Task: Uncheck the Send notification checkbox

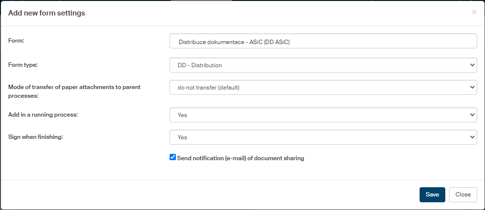Action: click(172, 157)
